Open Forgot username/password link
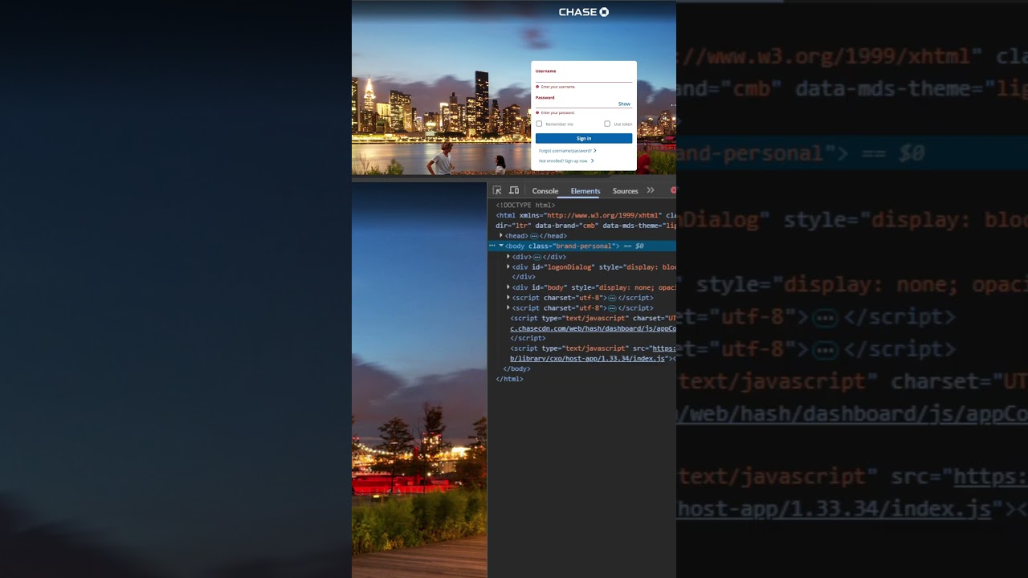This screenshot has height=578, width=1028. 566,151
